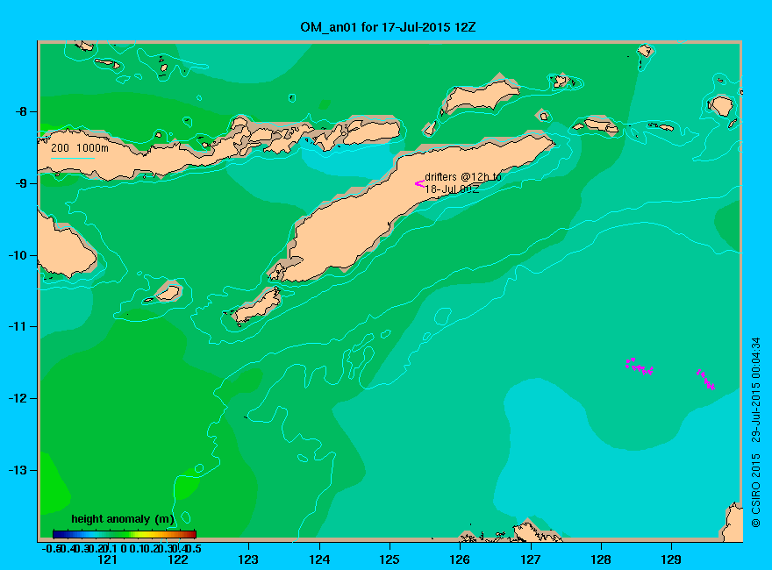Click the '-11' latitude axis label
Screen dimensions: 772x570
pyautogui.click(x=18, y=326)
